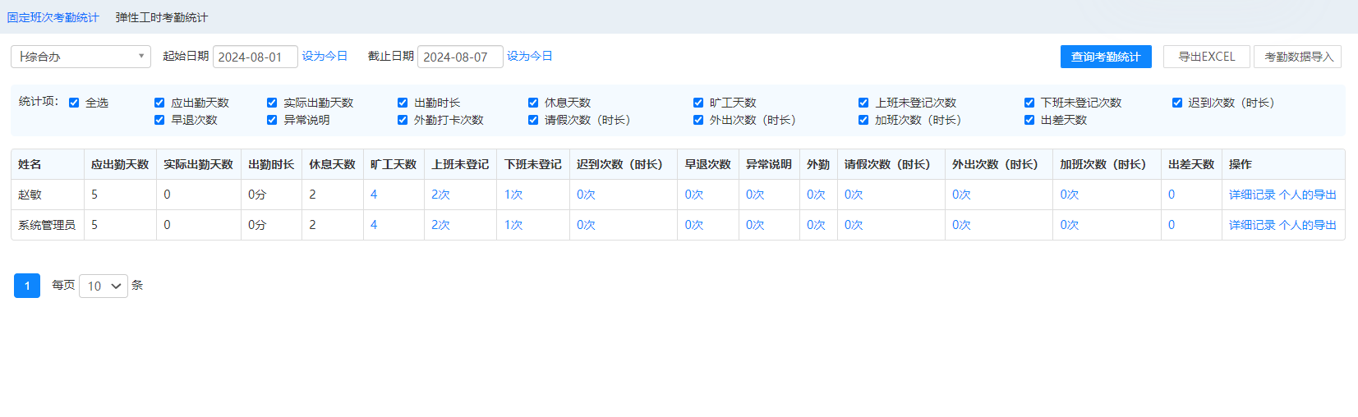The height and width of the screenshot is (417, 1358).
Task: Set end date to today link
Action: (529, 56)
